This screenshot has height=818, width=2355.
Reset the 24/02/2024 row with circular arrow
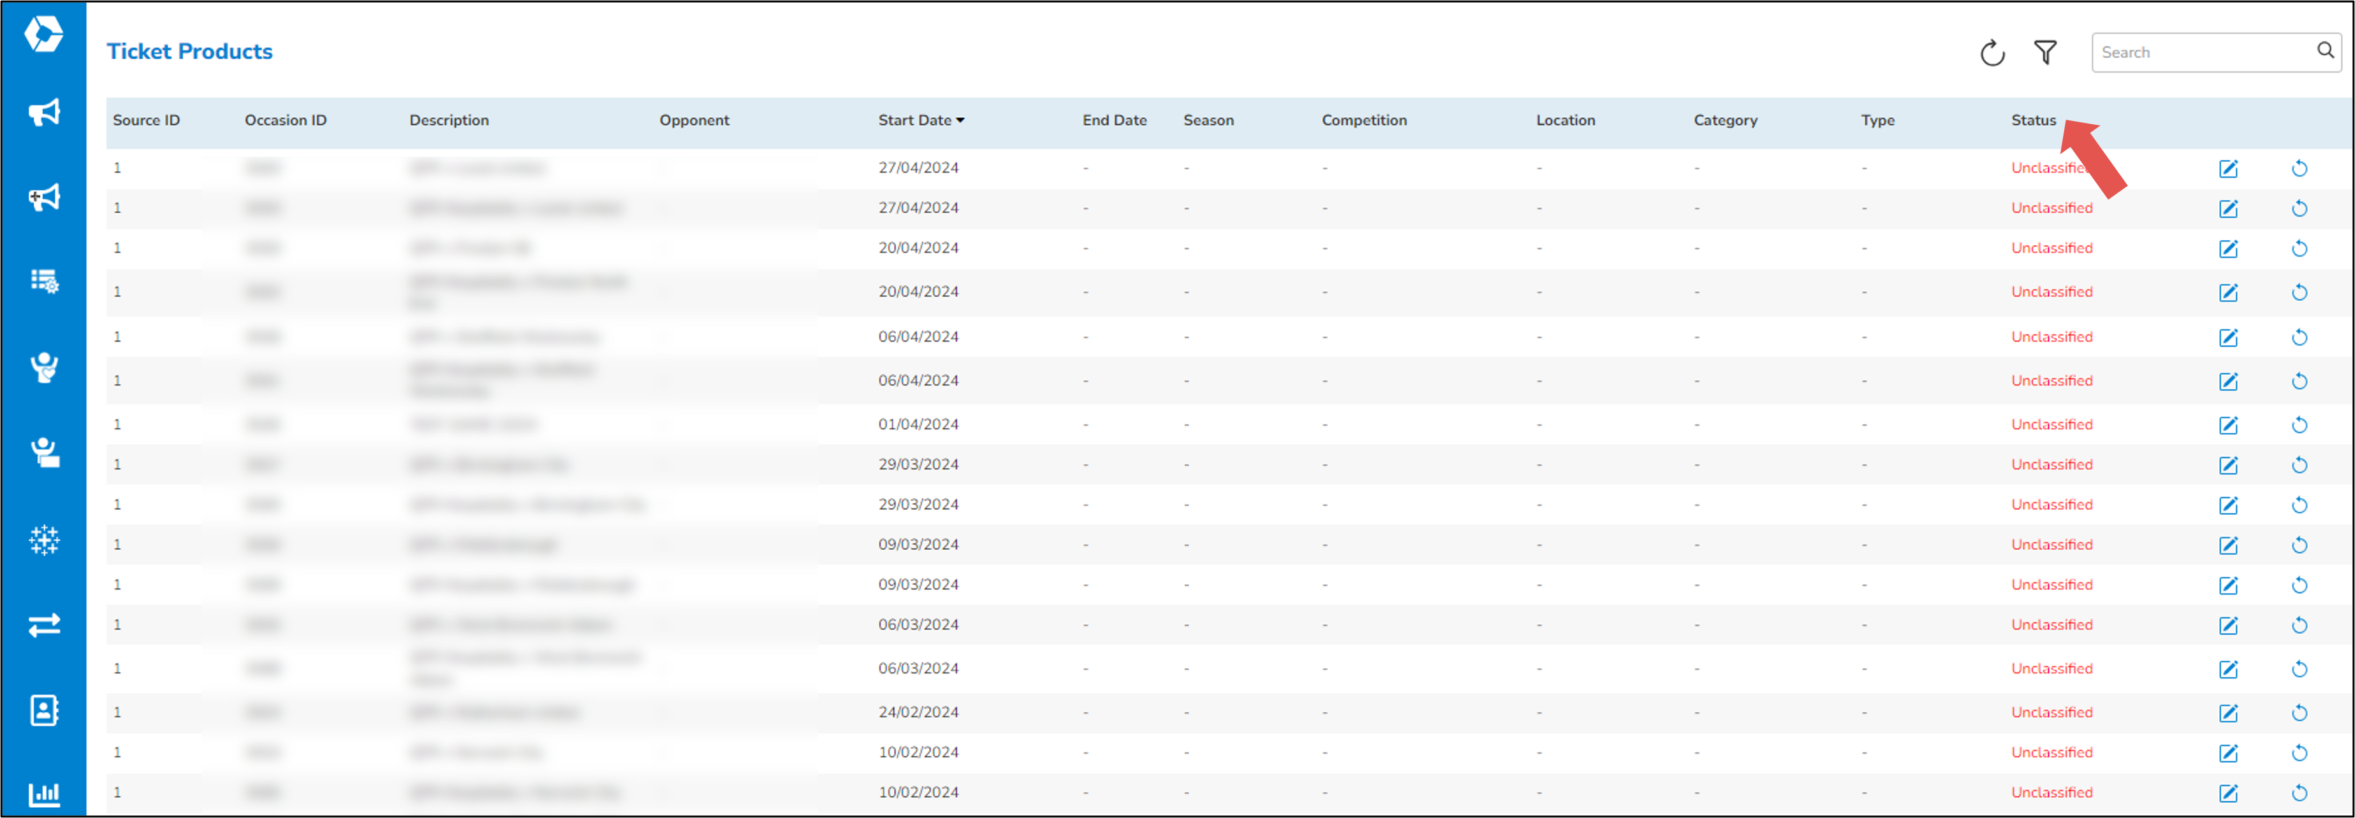tap(2300, 713)
